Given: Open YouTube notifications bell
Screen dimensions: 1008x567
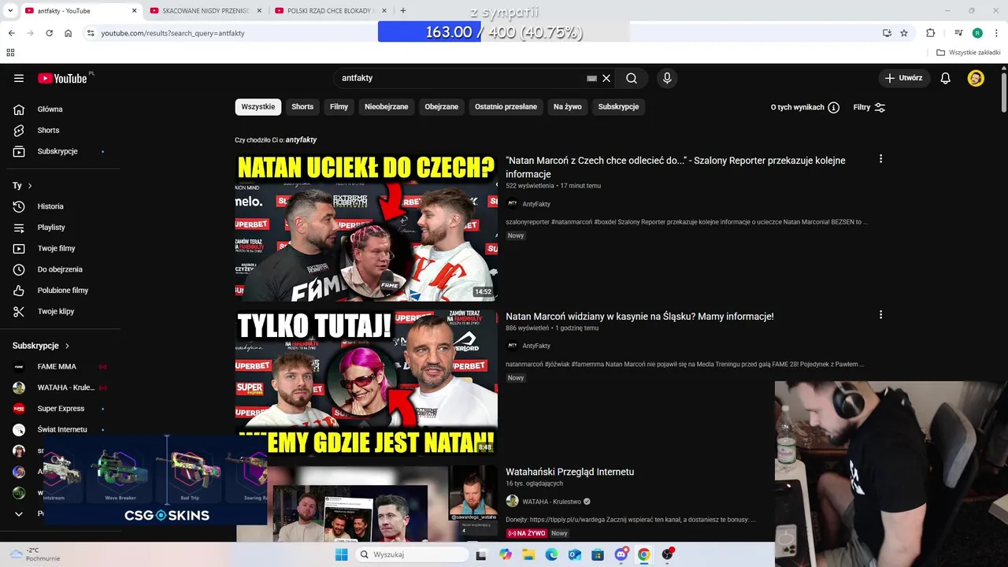Looking at the screenshot, I should point(946,78).
